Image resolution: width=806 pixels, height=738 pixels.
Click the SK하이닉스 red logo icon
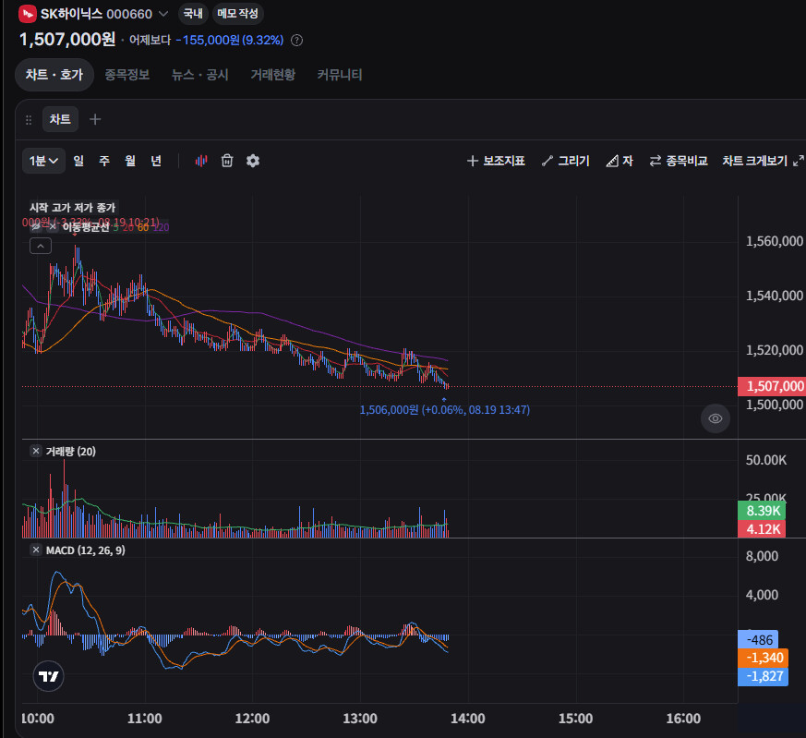point(28,14)
